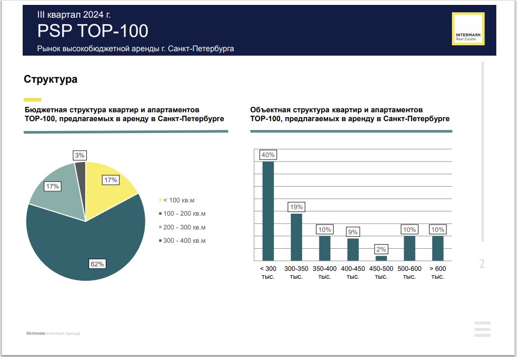
Task: Click the "17%" label on the light green slice
Action: 52,187
